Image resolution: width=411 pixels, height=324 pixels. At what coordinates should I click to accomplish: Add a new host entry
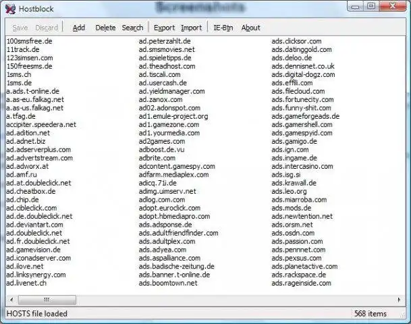[79, 28]
